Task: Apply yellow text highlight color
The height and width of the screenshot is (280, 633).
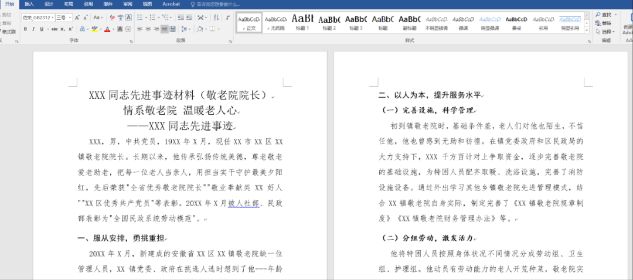Action: coord(94,29)
